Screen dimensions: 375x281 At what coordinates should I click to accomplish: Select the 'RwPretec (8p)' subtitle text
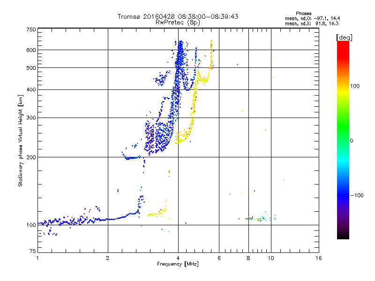point(178,22)
